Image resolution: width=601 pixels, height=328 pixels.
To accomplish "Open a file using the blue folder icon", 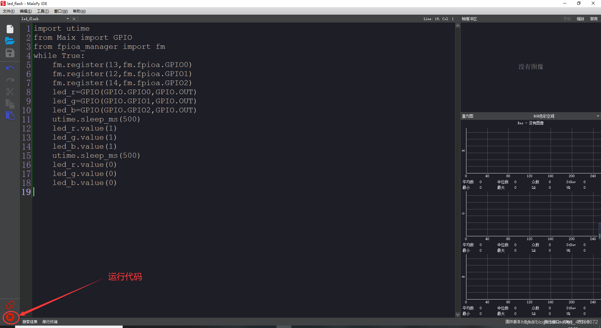I will [10, 41].
